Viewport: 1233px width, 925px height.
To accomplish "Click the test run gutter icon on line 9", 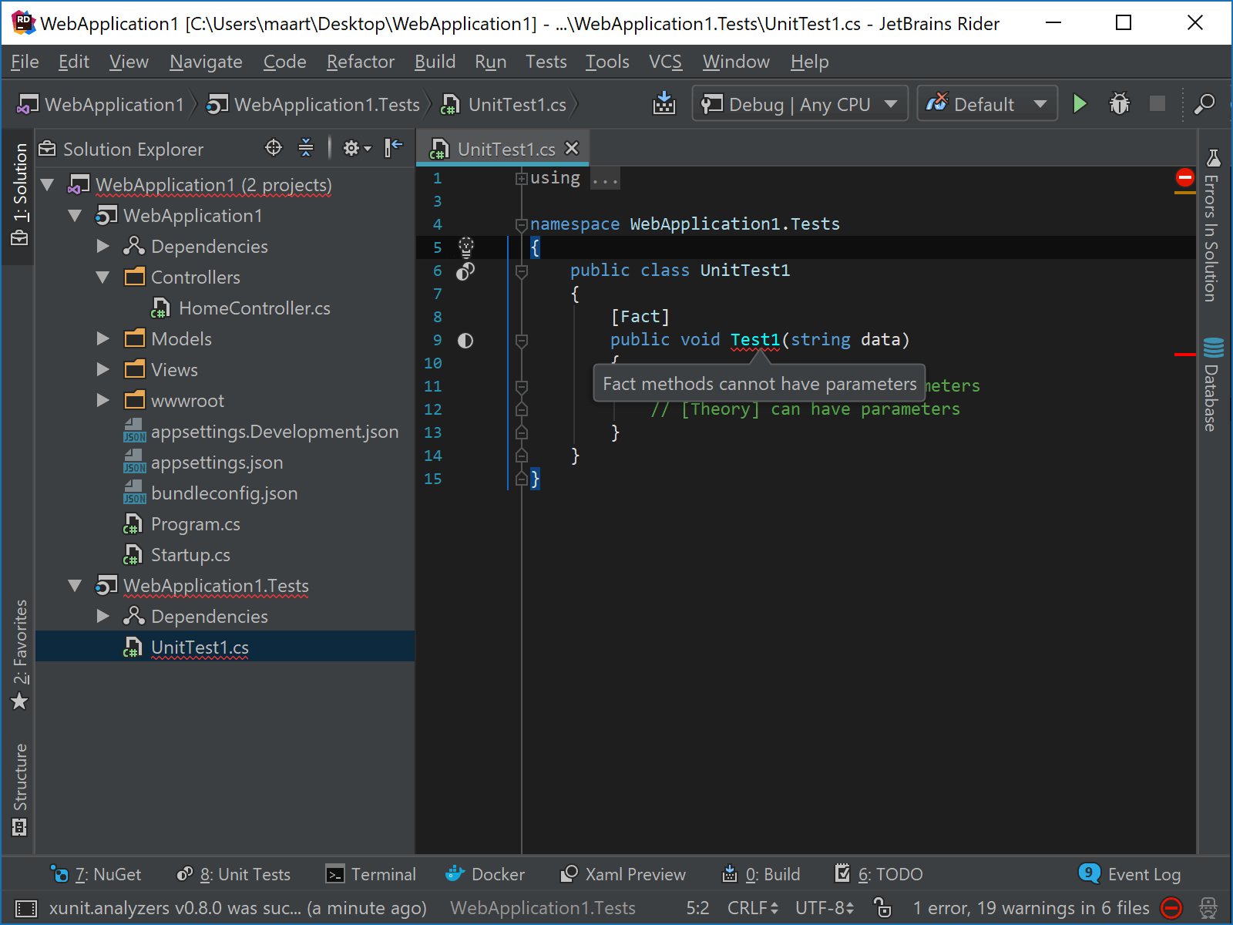I will coord(465,340).
